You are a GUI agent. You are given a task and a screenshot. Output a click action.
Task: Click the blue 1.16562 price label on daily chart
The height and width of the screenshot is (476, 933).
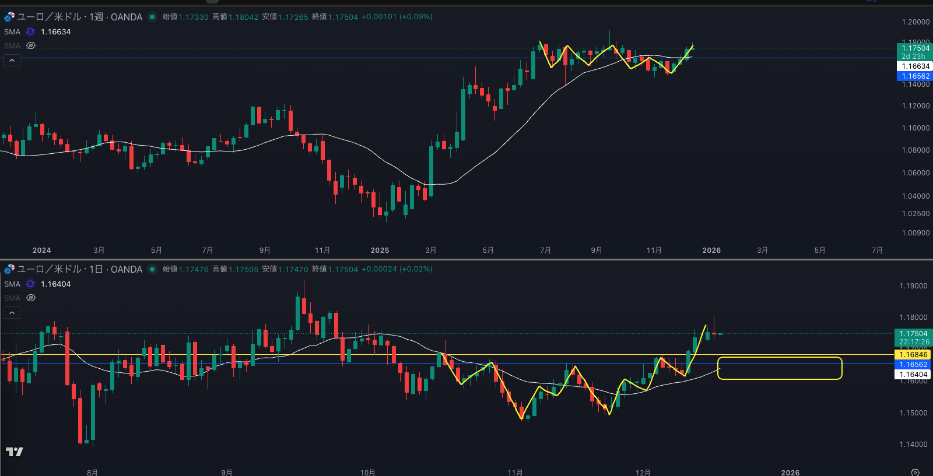tap(913, 365)
